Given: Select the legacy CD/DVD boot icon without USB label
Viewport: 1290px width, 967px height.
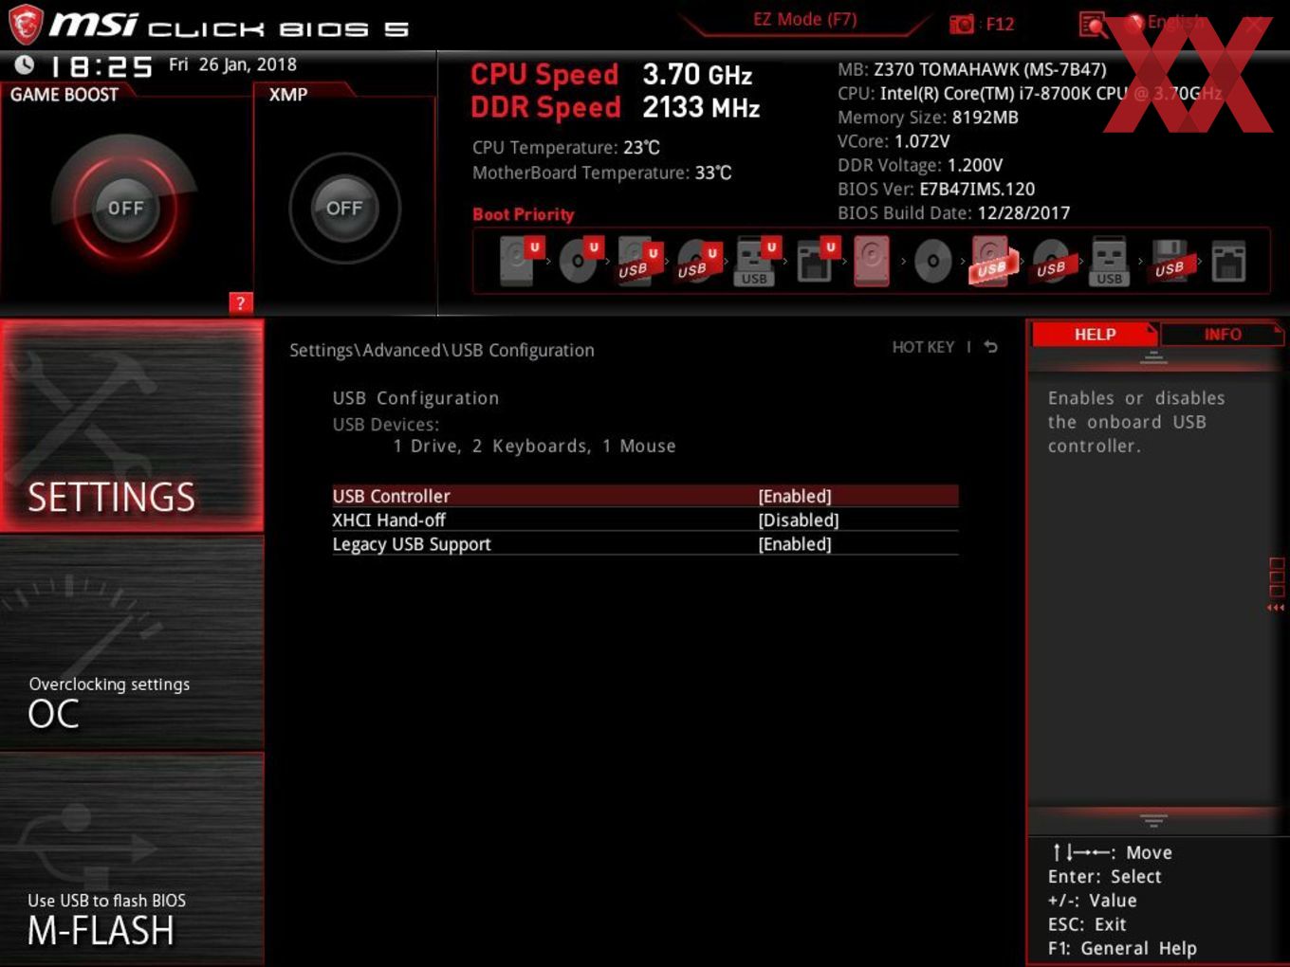Looking at the screenshot, I should point(933,262).
